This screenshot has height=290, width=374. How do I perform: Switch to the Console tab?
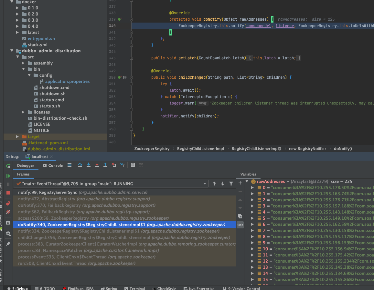point(53,165)
